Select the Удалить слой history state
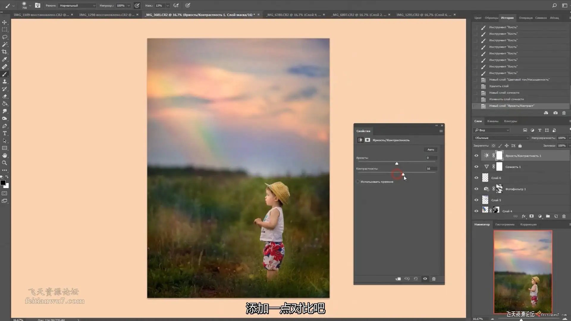571x321 pixels. tap(499, 86)
